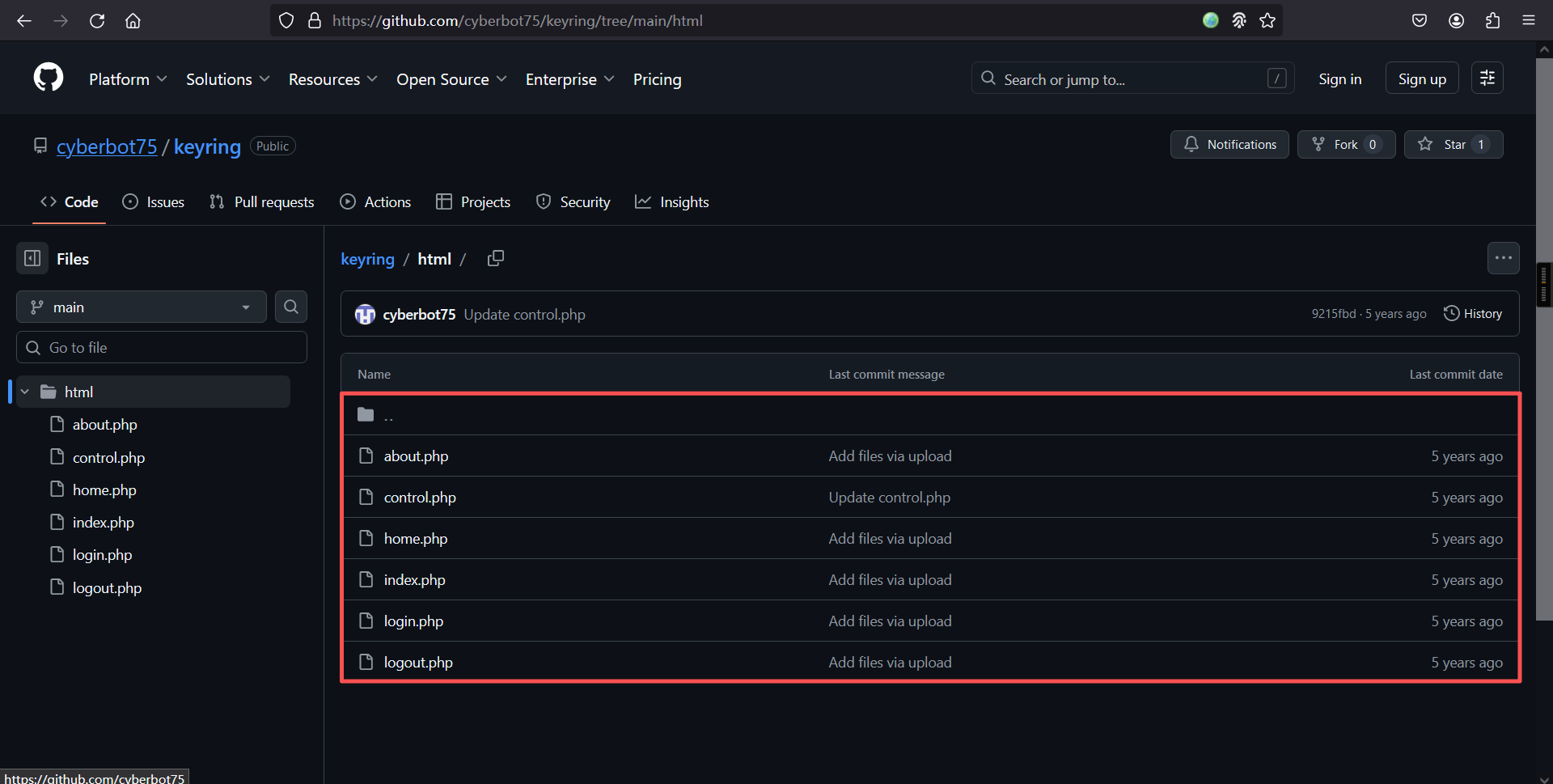
Task: Open the GitHub appearance settings sliders icon
Action: pos(1487,78)
